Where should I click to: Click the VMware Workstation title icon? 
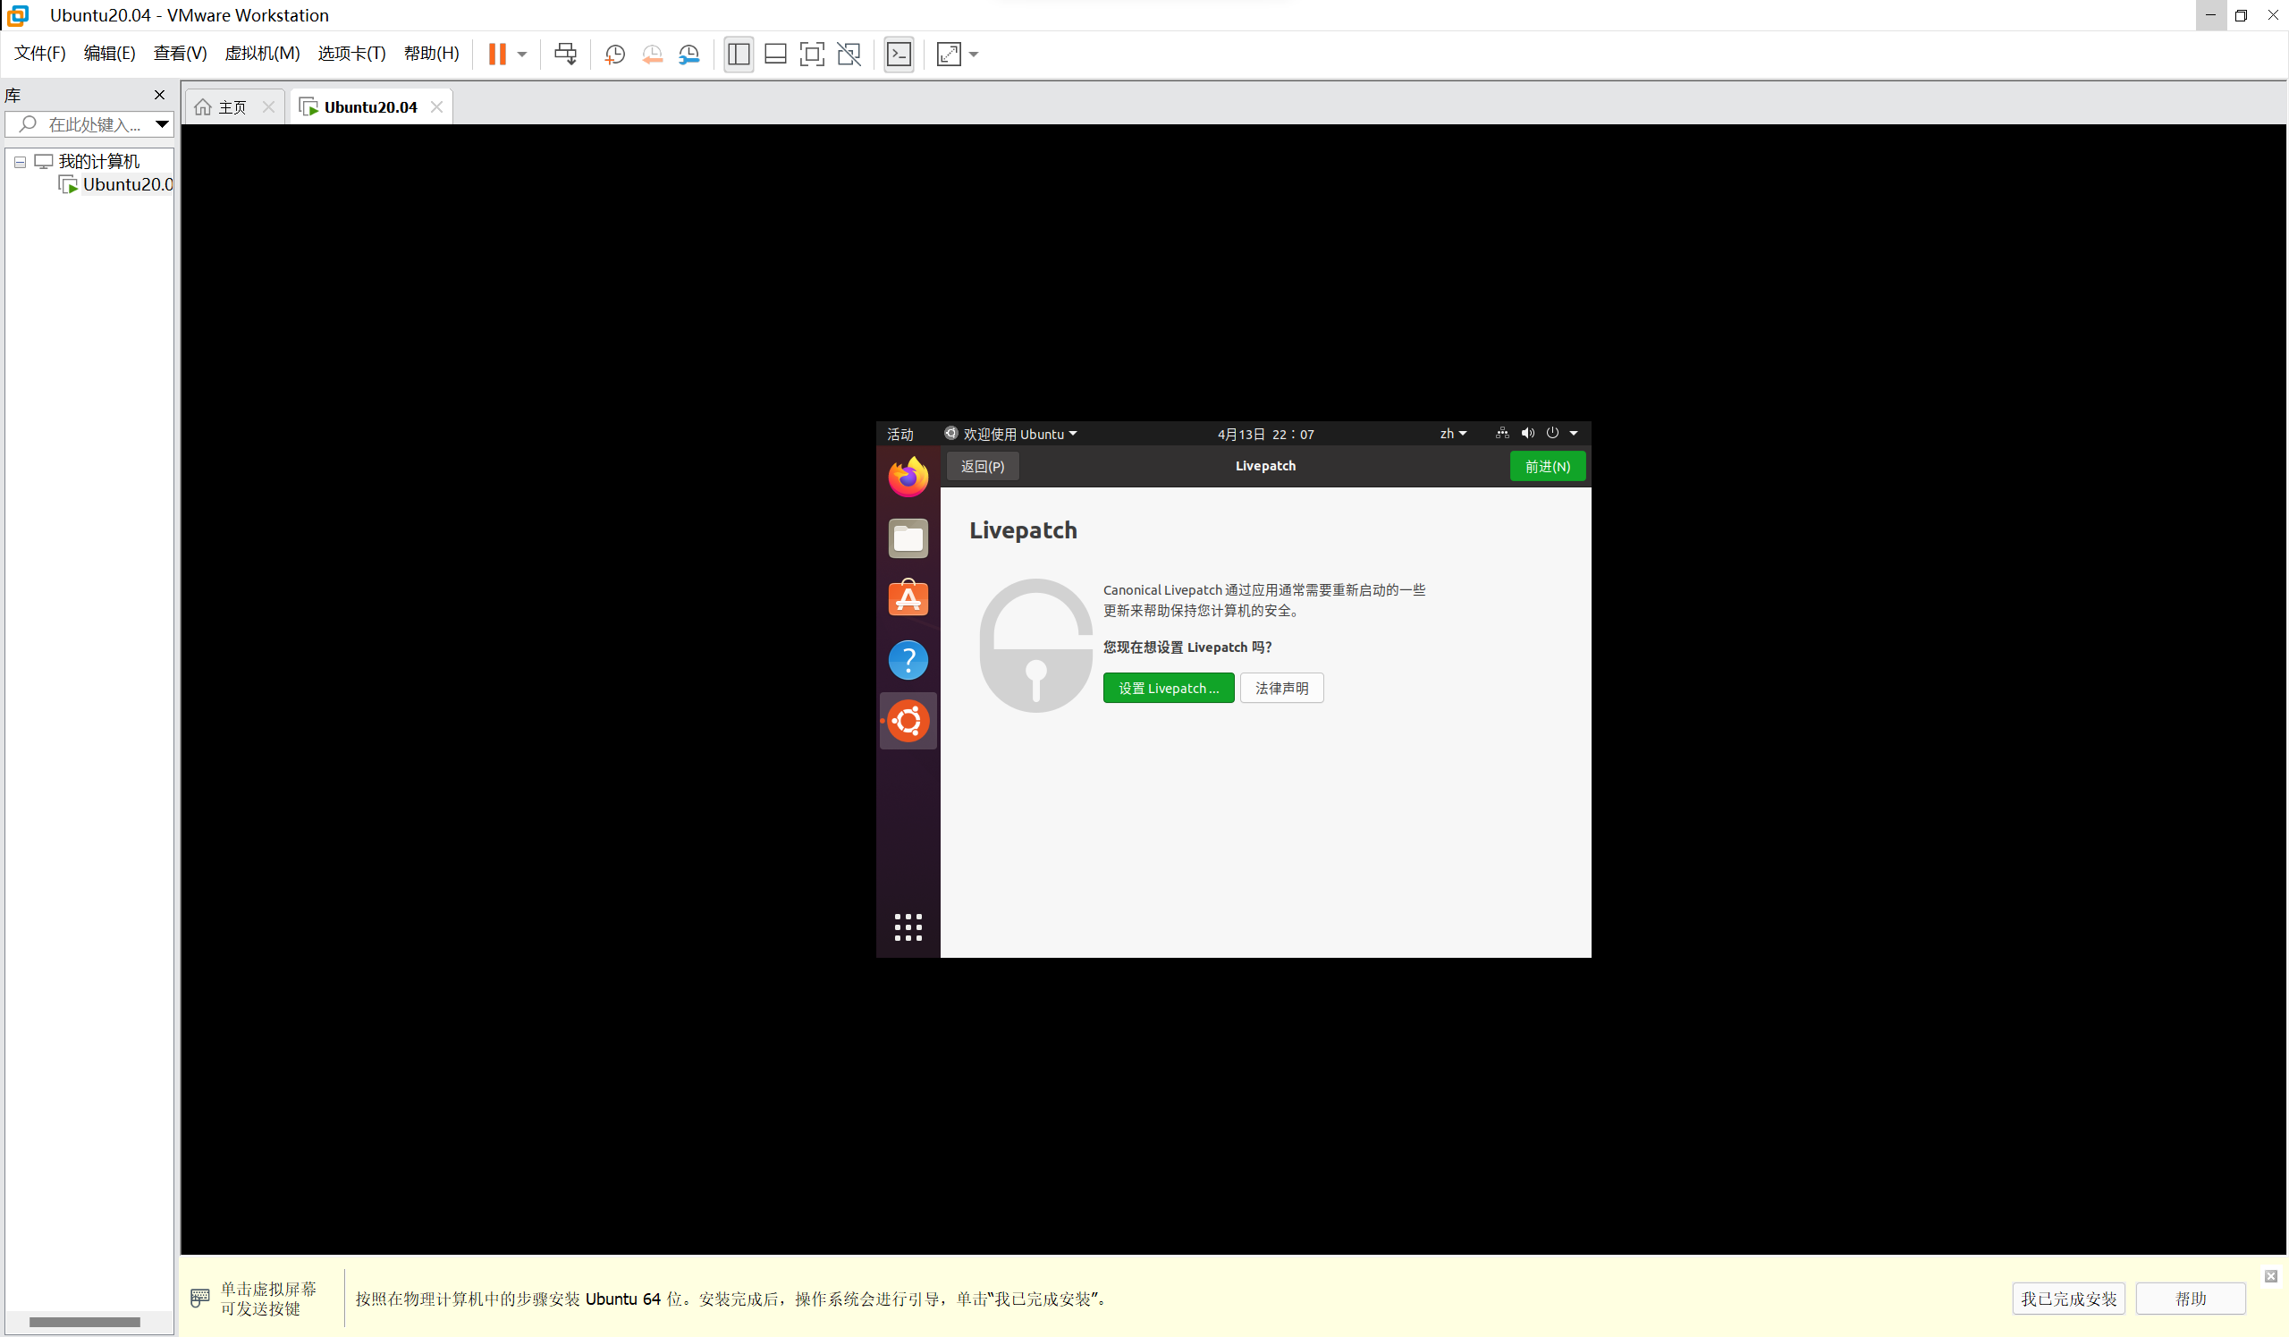17,15
